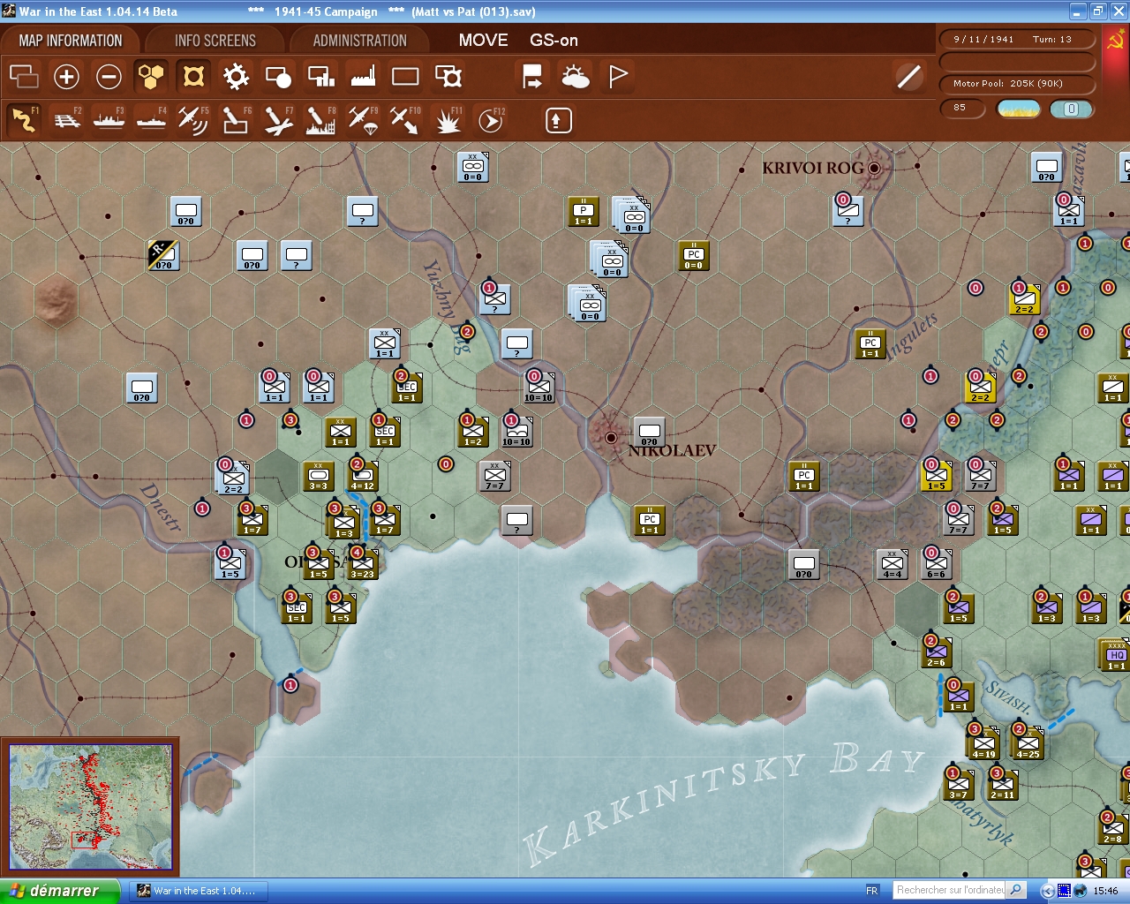Click the Soviet hammer and sickle flag
The height and width of the screenshot is (904, 1130).
coord(1115,41)
